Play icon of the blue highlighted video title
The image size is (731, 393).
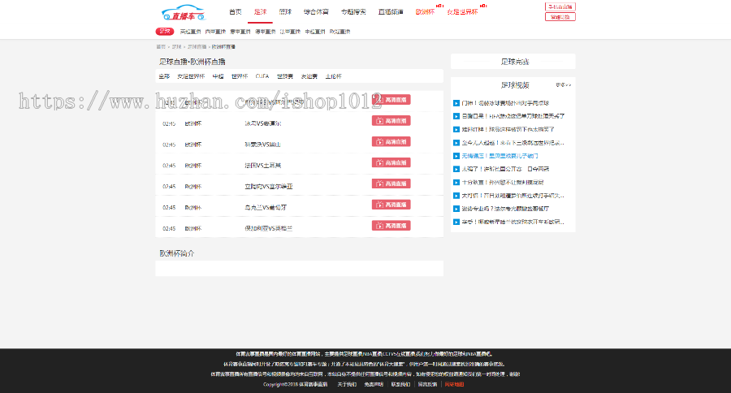pyautogui.click(x=456, y=156)
